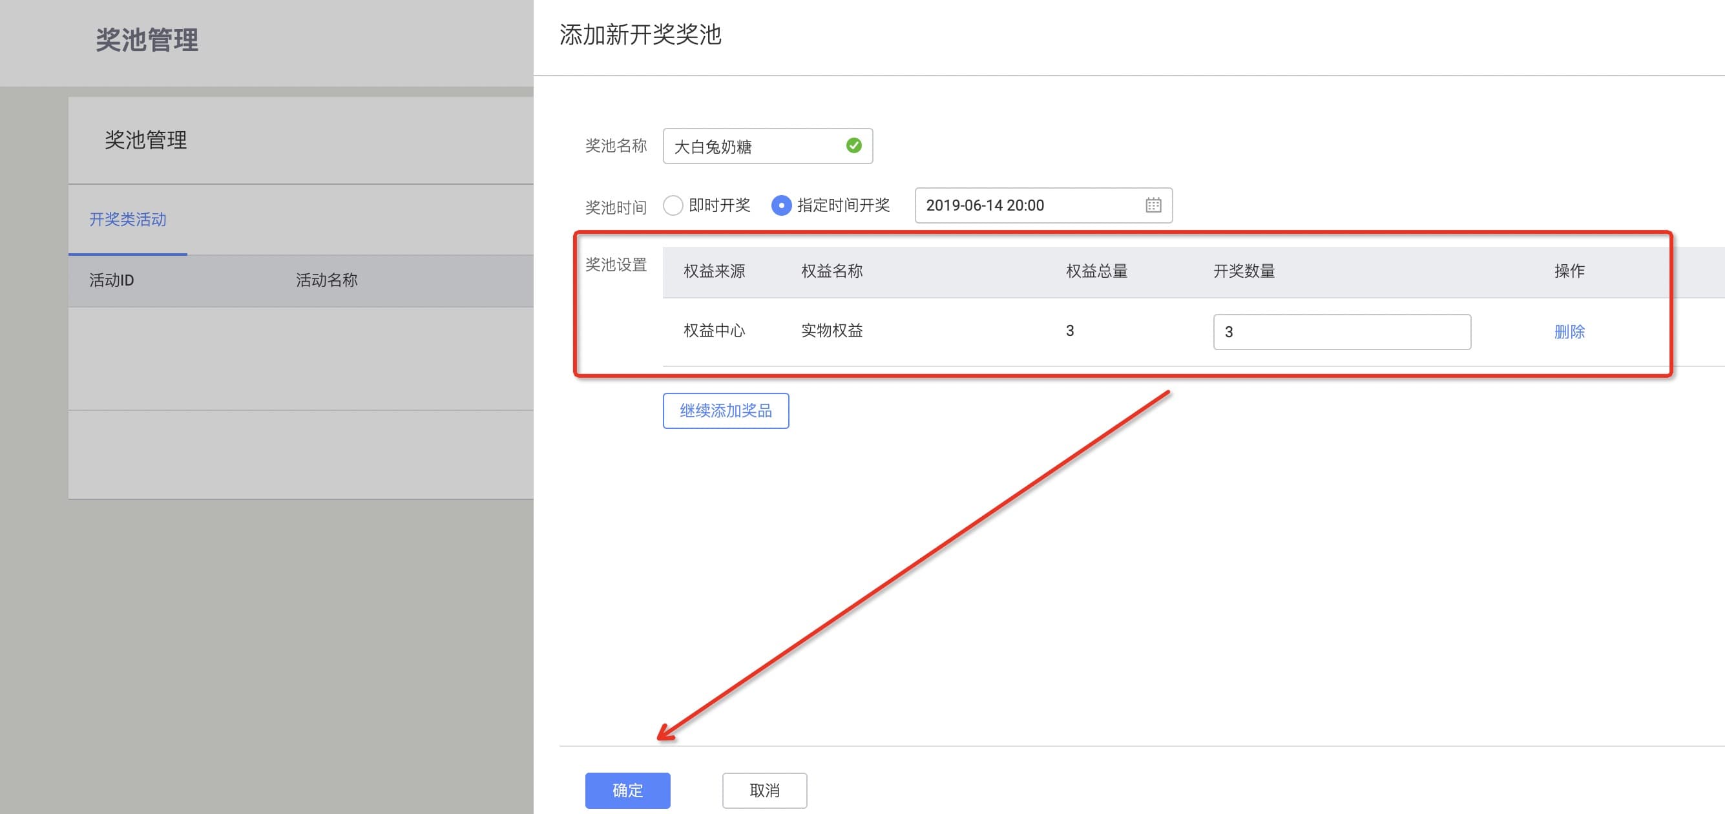Click the 权益总量 value 3
1725x814 pixels.
pos(1070,331)
